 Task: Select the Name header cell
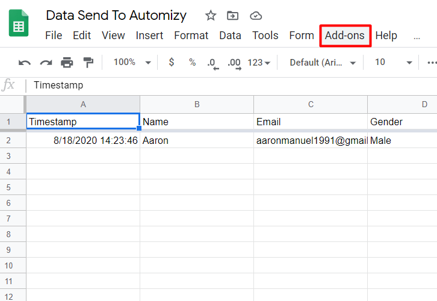point(197,122)
